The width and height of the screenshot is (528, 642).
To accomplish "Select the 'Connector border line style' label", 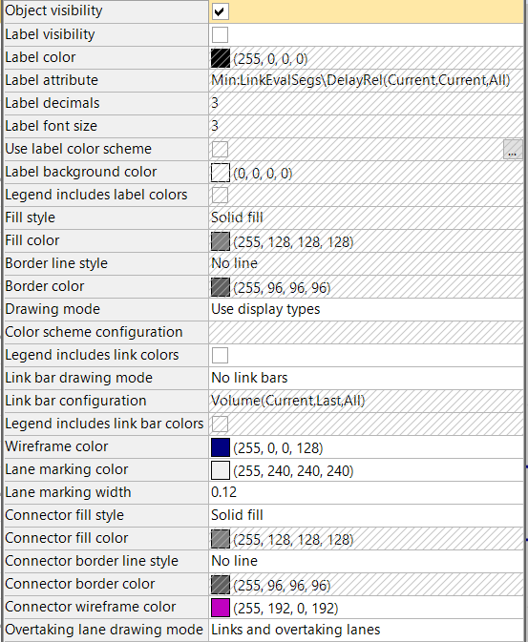I will click(x=92, y=561).
